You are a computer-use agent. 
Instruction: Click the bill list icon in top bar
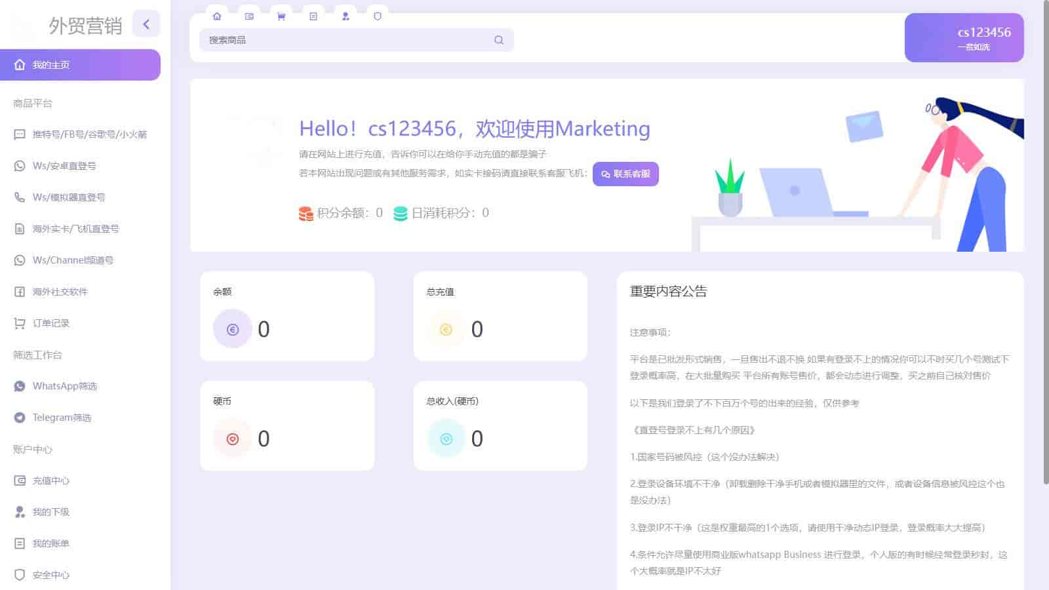pos(313,16)
